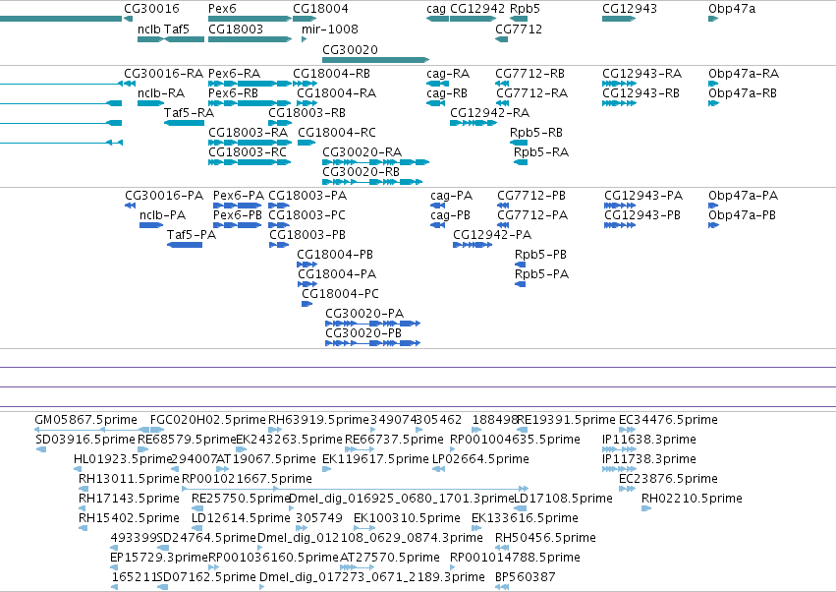Select transcript "Pex6-RB" label
836x592 pixels.
pos(233,92)
